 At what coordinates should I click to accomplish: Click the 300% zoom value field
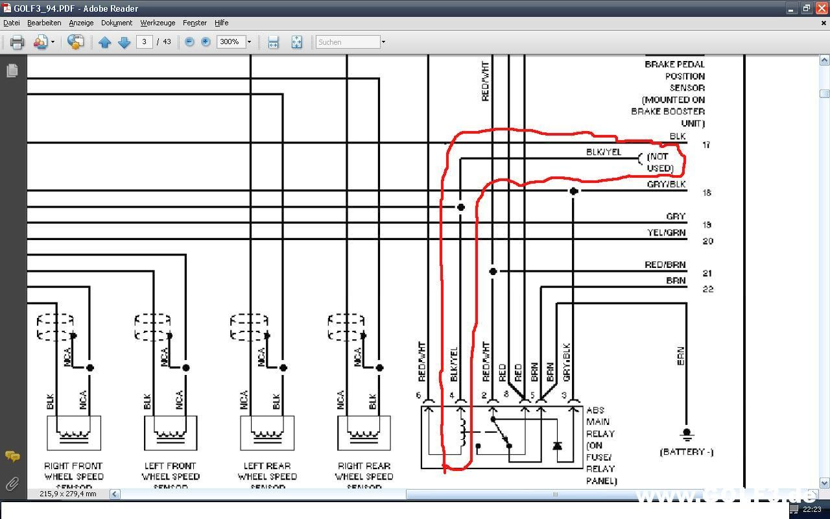tap(230, 42)
